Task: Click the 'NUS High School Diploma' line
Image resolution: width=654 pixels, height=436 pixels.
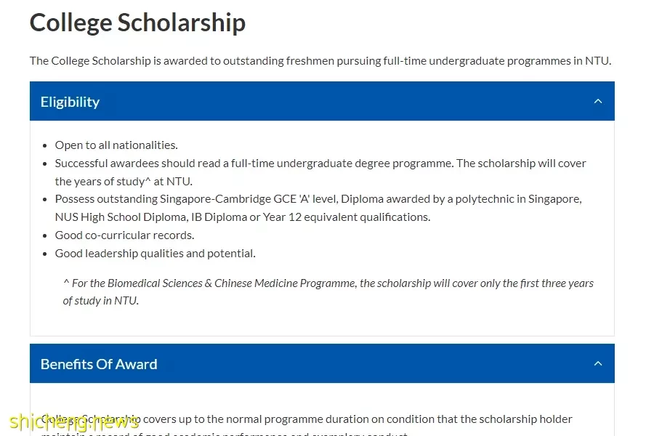Action: point(242,217)
